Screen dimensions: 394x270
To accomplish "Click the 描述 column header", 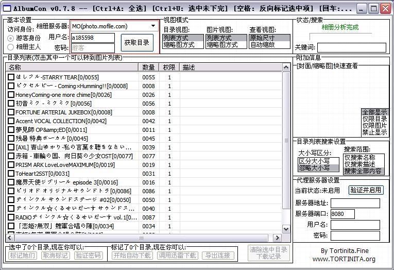I will 231,67.
